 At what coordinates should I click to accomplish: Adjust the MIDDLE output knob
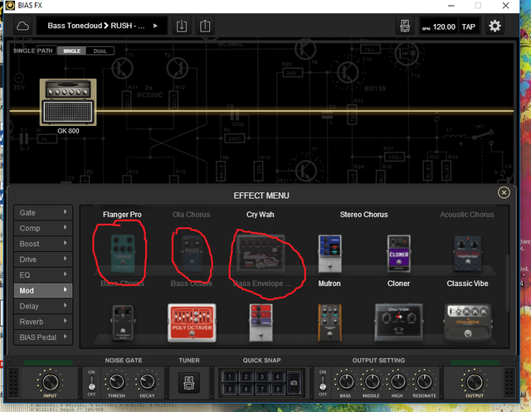(x=372, y=381)
